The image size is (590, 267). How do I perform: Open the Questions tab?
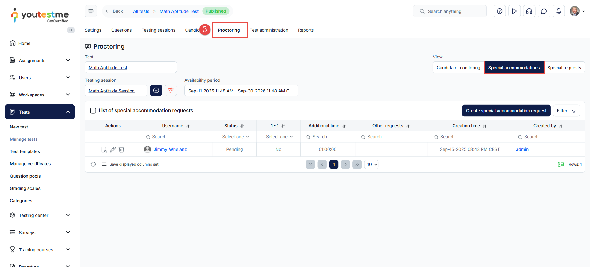click(x=121, y=30)
